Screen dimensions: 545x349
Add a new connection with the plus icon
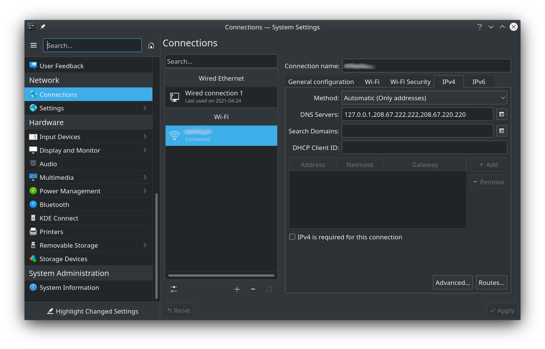point(237,289)
